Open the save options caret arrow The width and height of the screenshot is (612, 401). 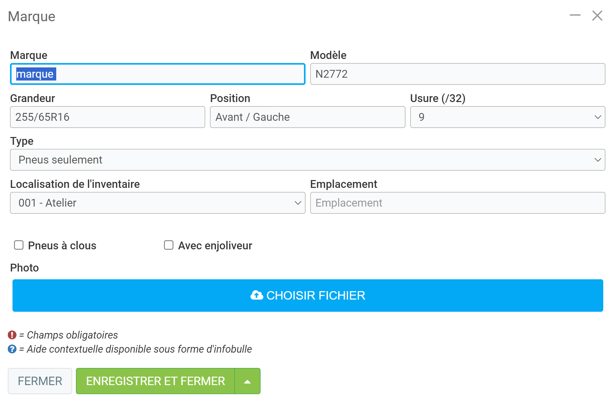point(247,381)
